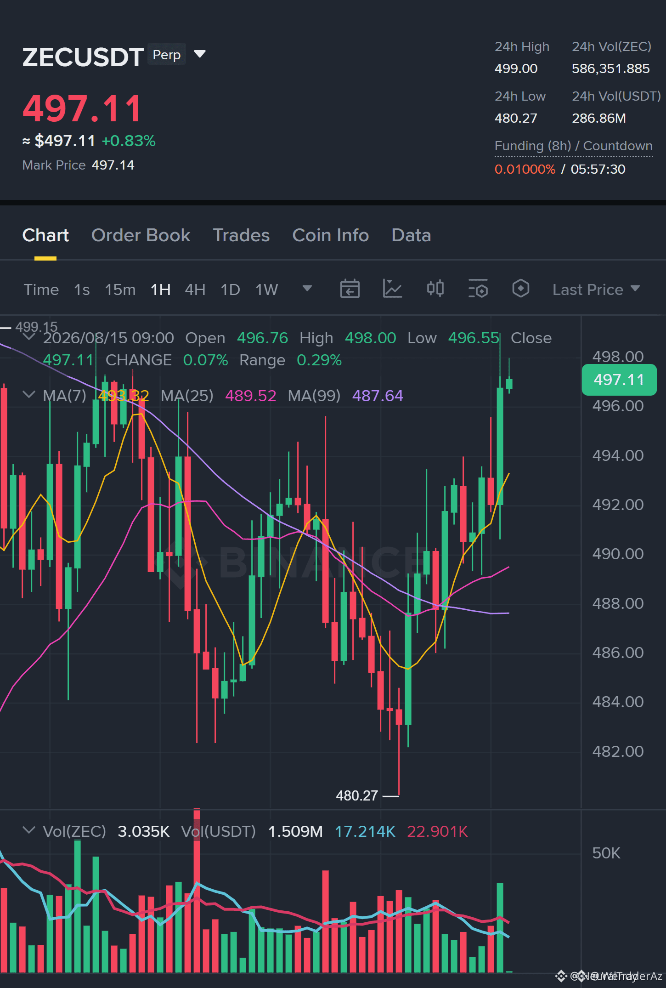The image size is (666, 988).
Task: Collapse the MA indicator legend
Action: tap(29, 395)
